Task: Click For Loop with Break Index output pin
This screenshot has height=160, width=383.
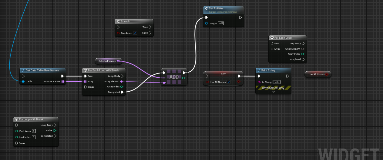Action: pyautogui.click(x=55, y=130)
